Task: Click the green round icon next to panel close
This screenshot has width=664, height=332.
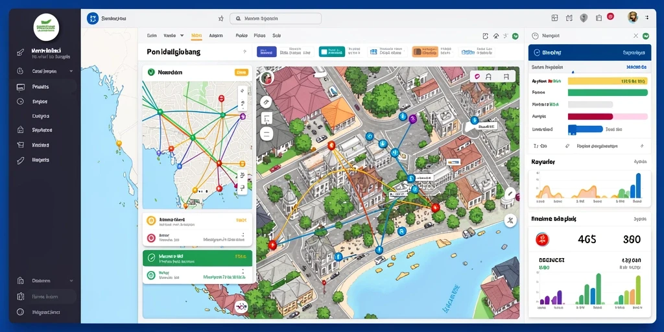Action: click(646, 36)
